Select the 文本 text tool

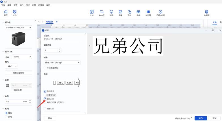(x=92, y=13)
